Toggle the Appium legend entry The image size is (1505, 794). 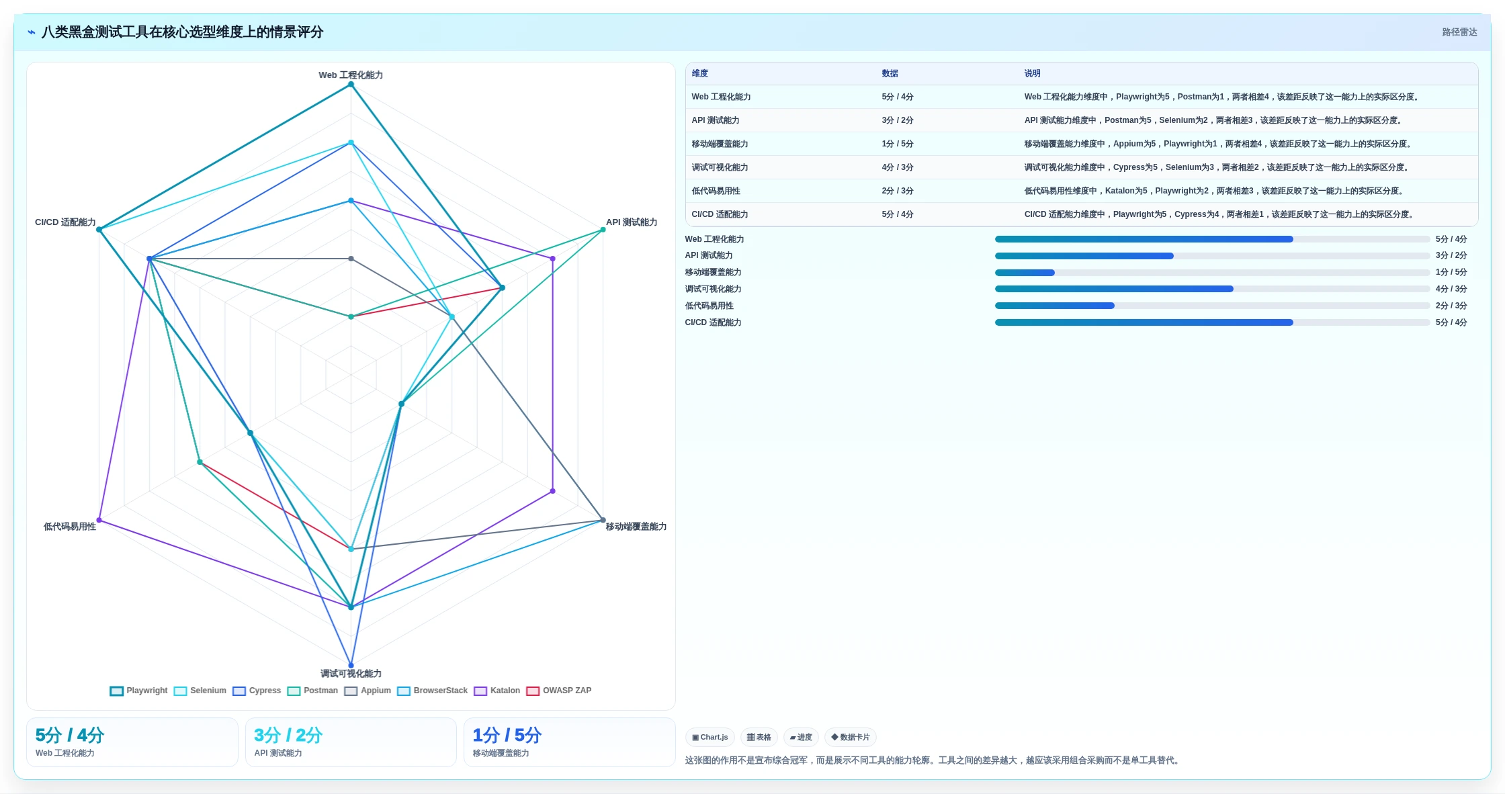point(368,691)
